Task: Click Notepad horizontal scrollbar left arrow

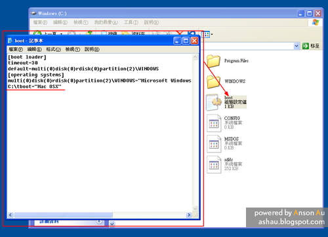Action: coord(10,215)
